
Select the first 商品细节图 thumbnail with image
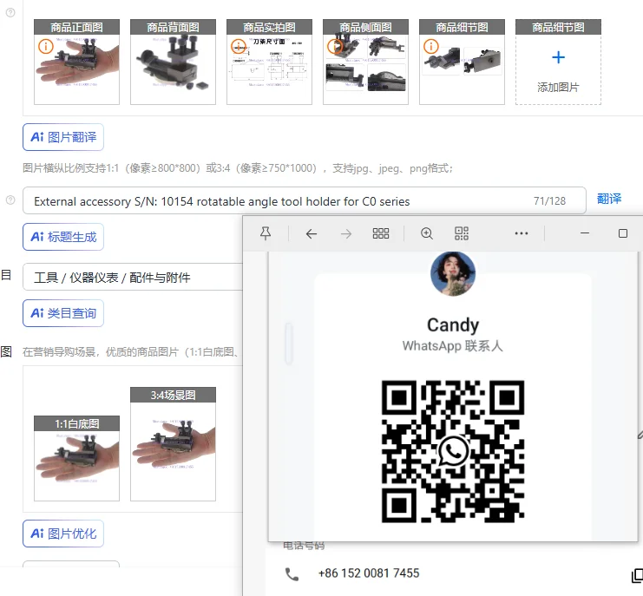pos(463,62)
